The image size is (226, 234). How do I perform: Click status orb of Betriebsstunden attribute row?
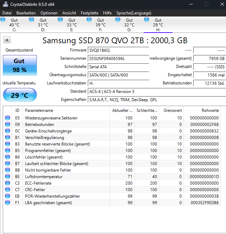(x=8, y=124)
